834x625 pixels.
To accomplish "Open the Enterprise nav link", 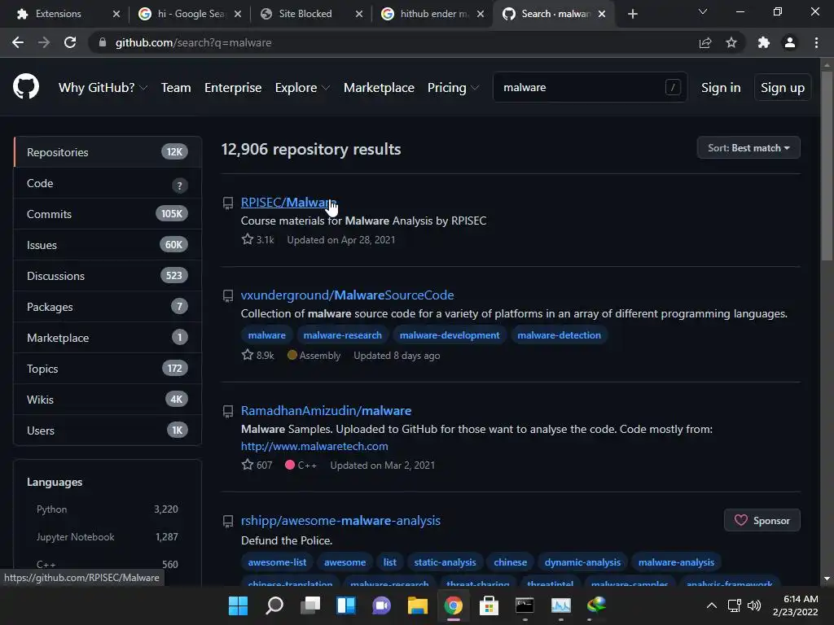I will (x=233, y=88).
